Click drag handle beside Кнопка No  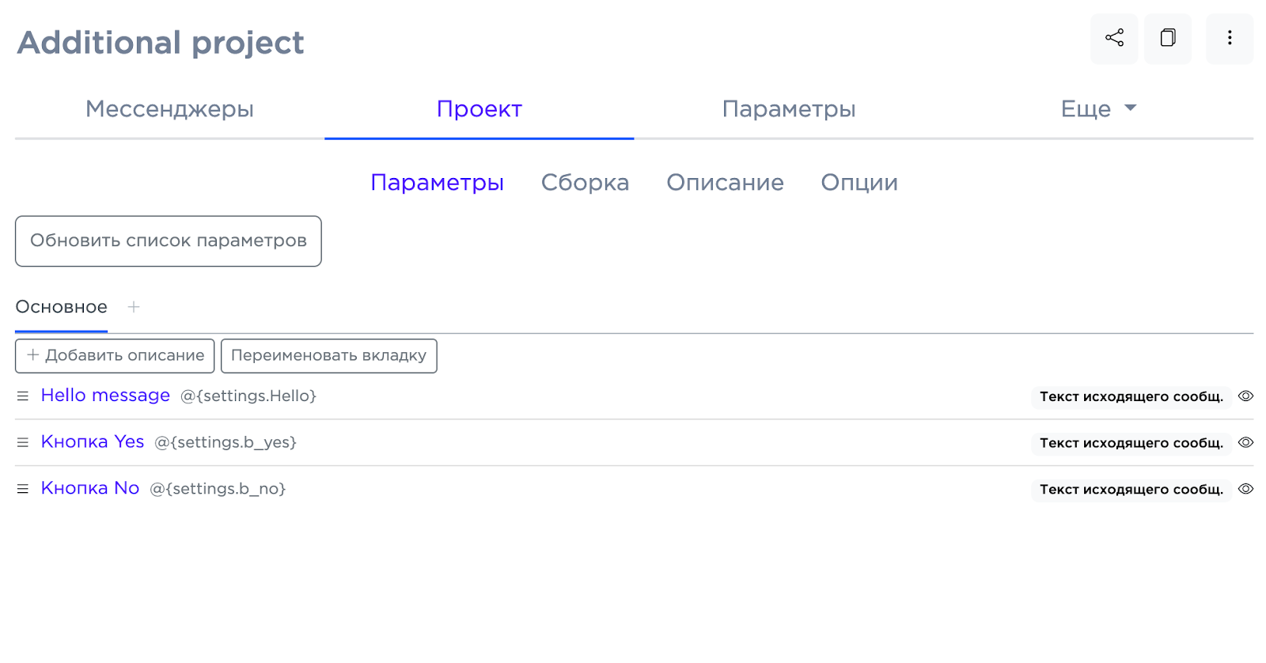tap(23, 489)
